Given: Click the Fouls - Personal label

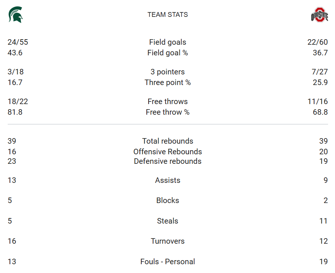Looking at the screenshot, I should click(167, 262).
